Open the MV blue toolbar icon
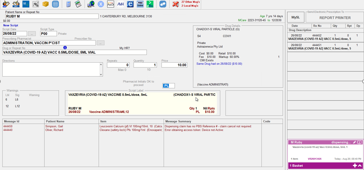Screen dimensions: 364x170 [26, 4]
